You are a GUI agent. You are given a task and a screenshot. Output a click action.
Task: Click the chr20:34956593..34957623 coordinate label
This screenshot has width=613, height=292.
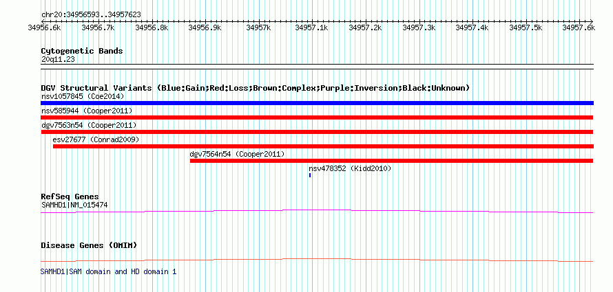click(x=91, y=15)
